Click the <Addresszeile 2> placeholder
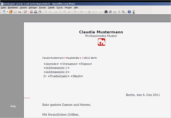The width and height of the screenshot is (171, 118). [x=57, y=72]
